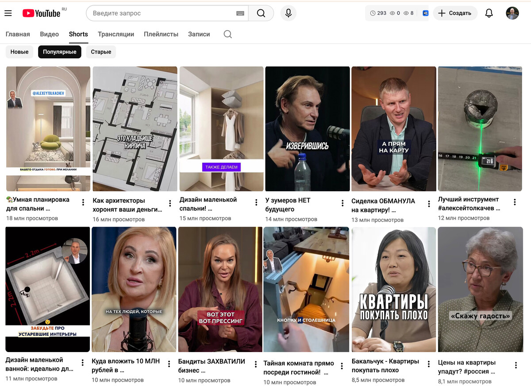Select the 'Новые' sort filter

point(19,52)
